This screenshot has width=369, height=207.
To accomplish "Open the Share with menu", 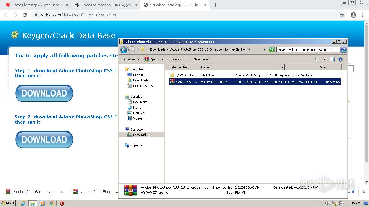I will (178, 59).
